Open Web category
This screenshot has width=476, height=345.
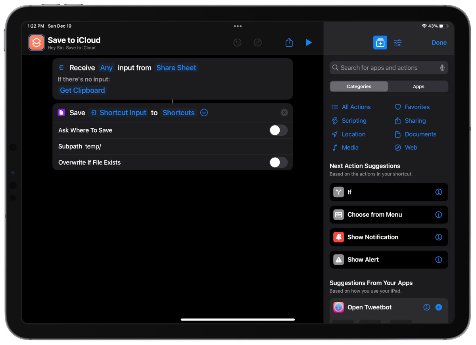(x=406, y=147)
